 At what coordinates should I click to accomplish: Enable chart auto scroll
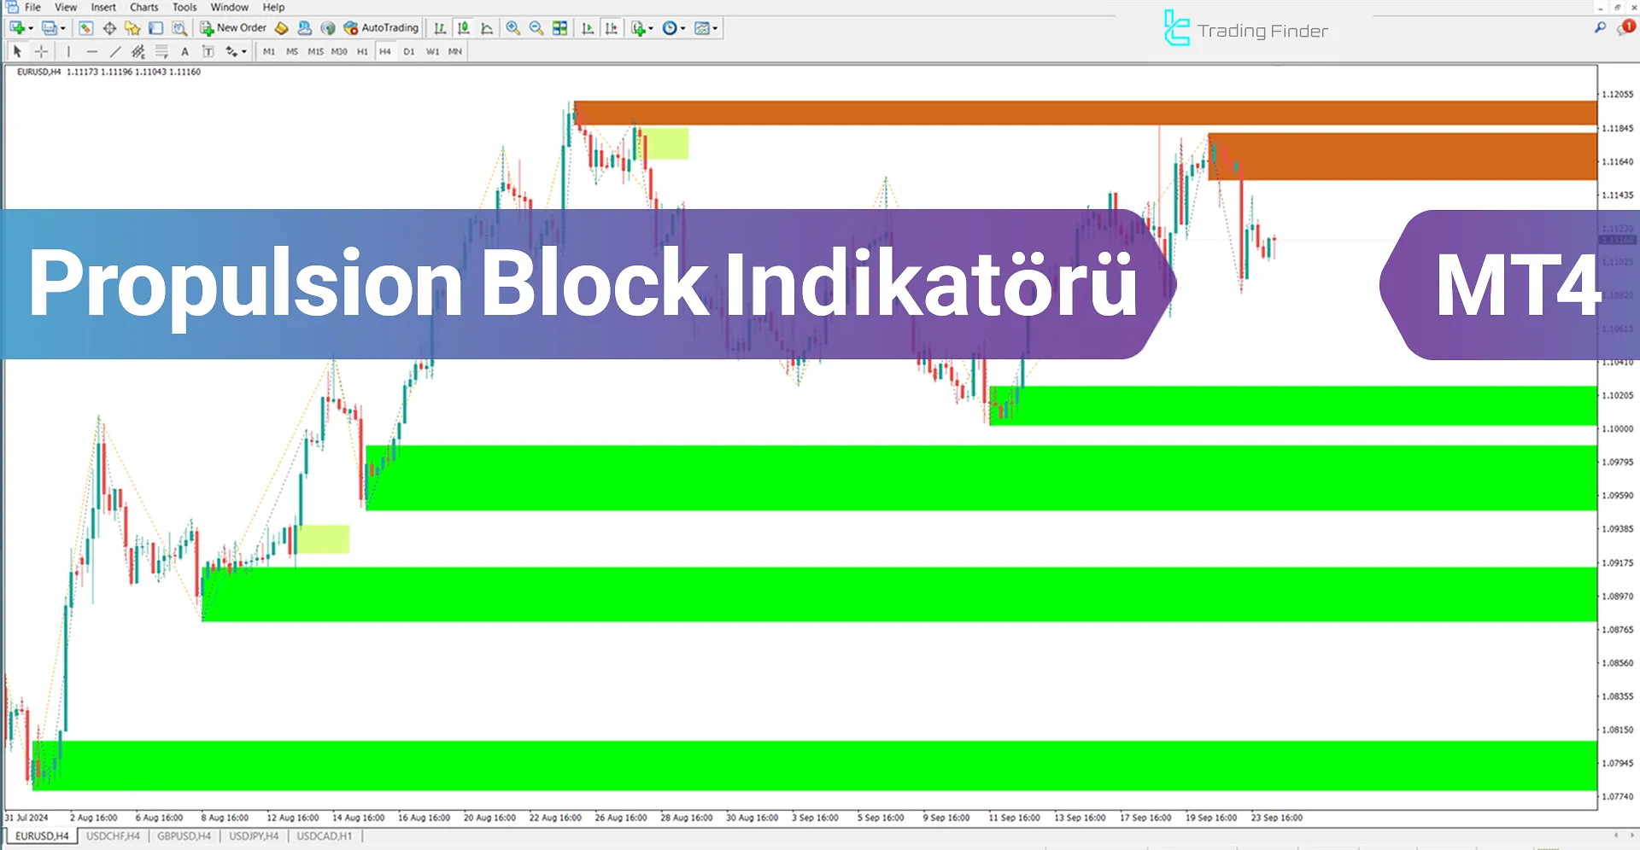(x=588, y=27)
